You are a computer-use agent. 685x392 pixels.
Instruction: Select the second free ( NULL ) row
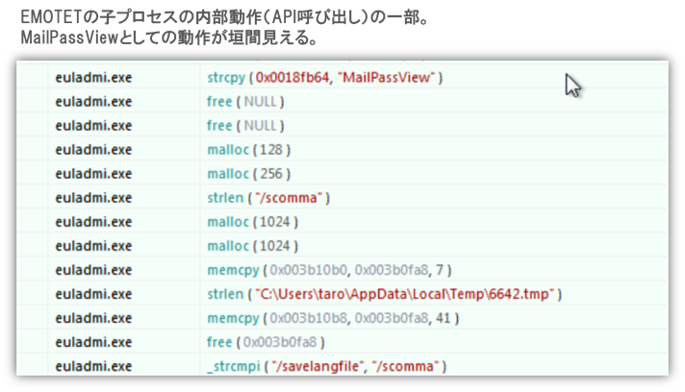246,125
